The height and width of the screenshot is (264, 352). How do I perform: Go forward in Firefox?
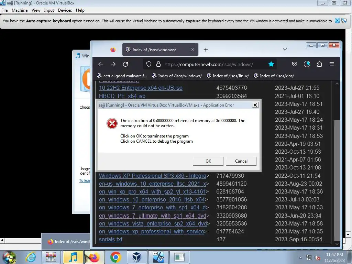pyautogui.click(x=113, y=64)
